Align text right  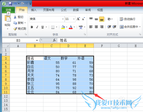102,27
